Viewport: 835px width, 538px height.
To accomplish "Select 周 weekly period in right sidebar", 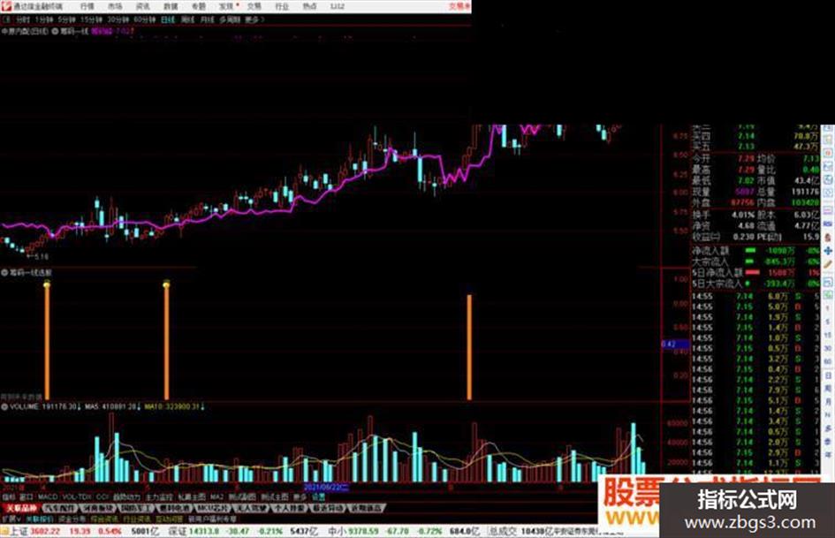I will tap(828, 389).
